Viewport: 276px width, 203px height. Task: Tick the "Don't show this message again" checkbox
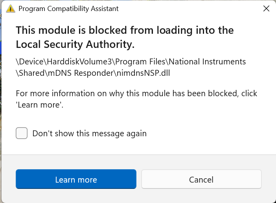coord(22,133)
